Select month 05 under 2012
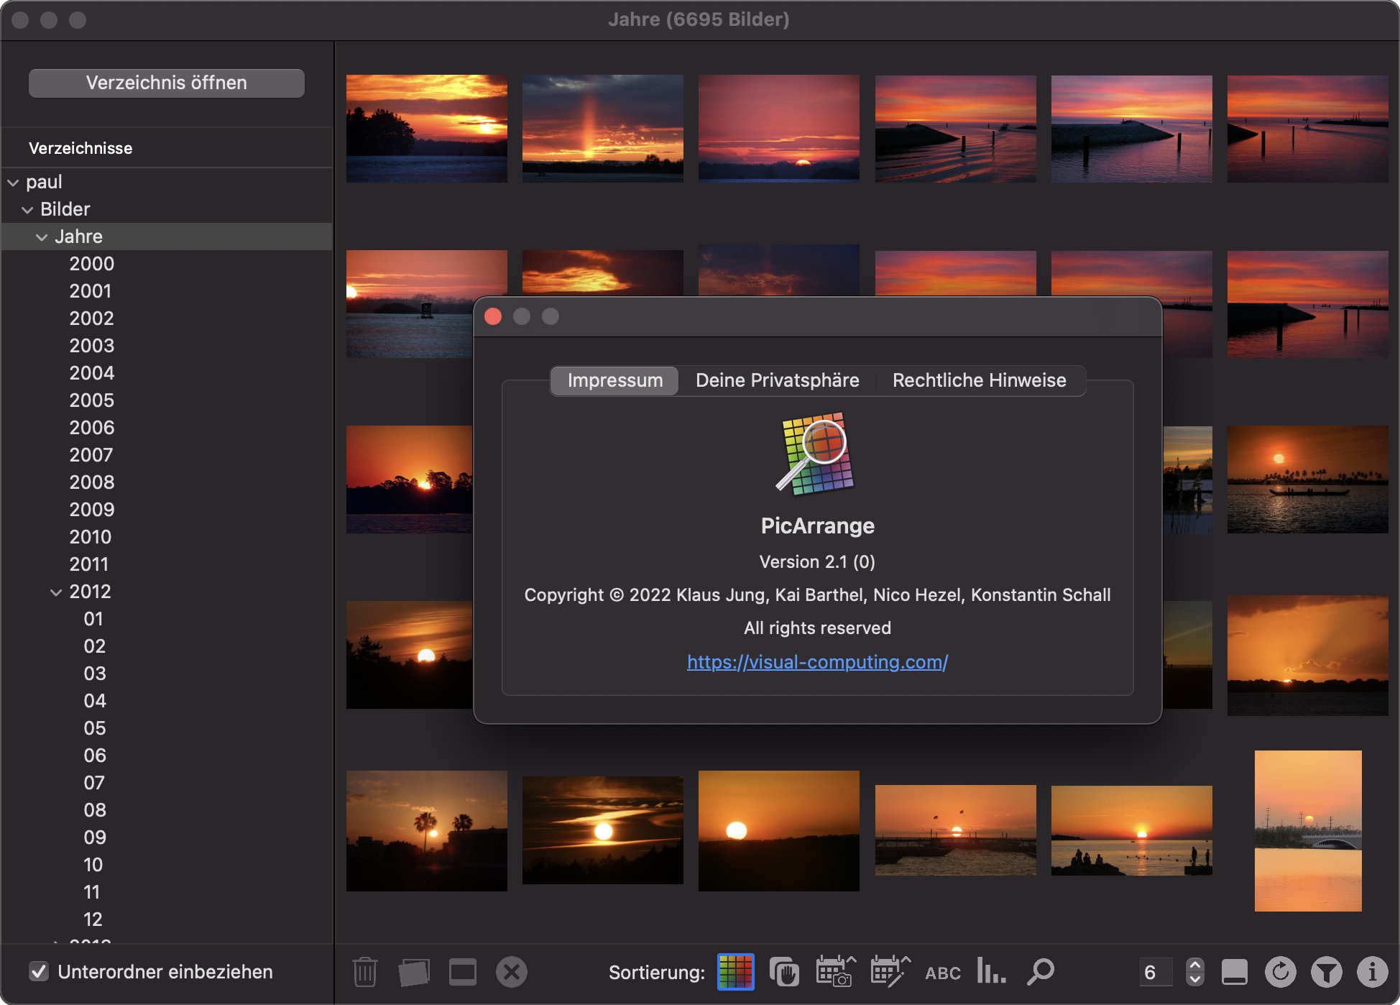 95,728
